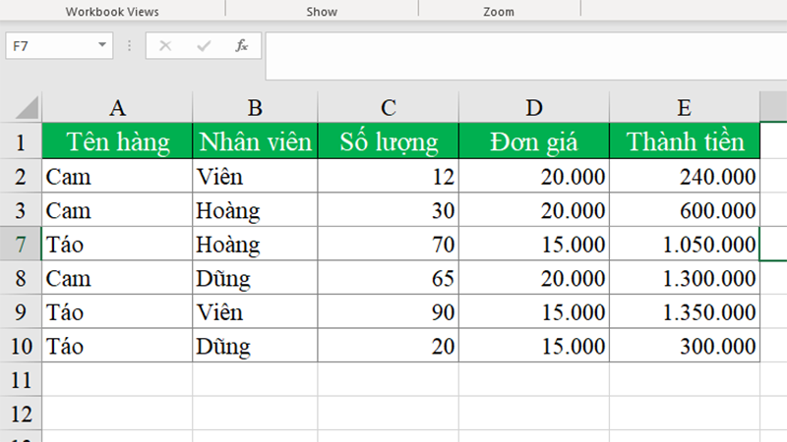This screenshot has height=442, width=787.
Task: Click quantity cell '30'
Action: [x=389, y=210]
